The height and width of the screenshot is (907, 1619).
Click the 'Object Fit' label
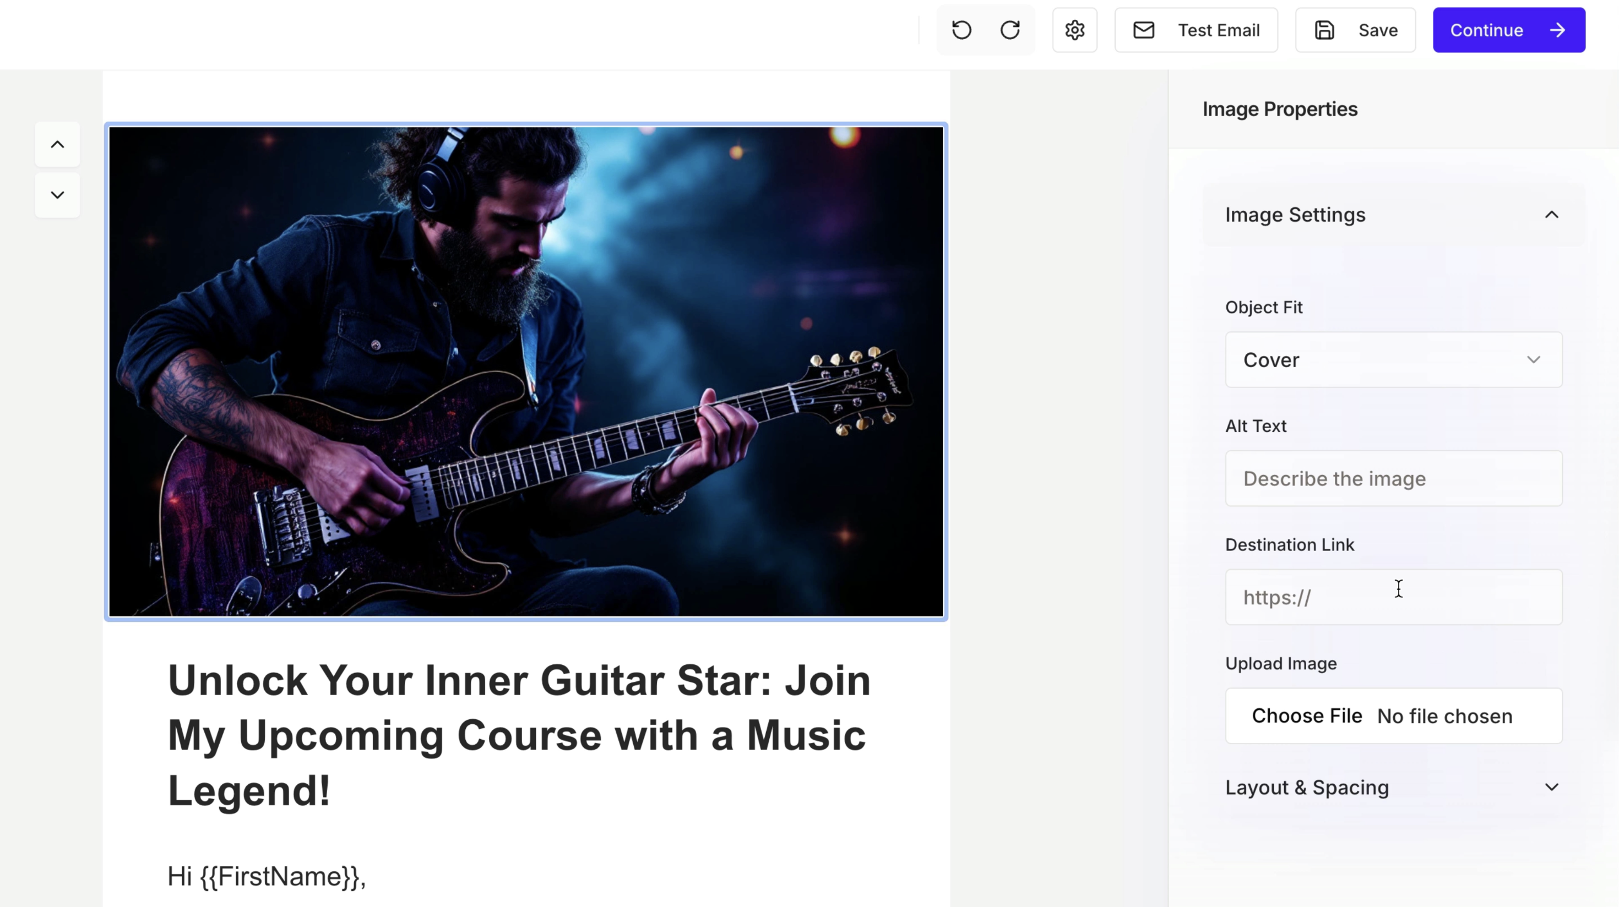(x=1263, y=308)
